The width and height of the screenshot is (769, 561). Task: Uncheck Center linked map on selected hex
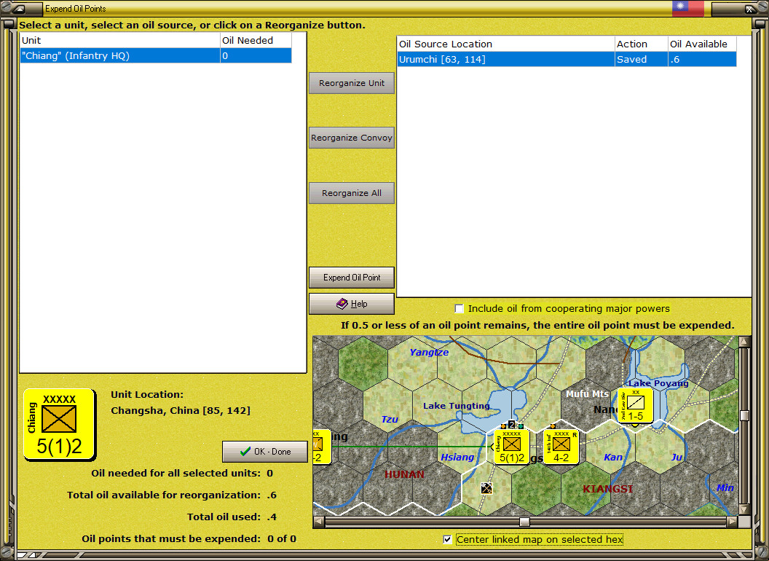coord(447,539)
